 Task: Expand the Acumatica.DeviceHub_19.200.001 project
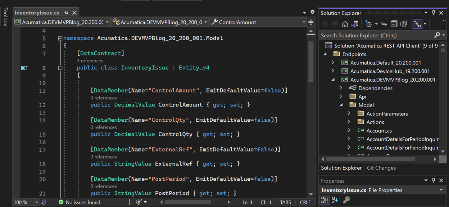pos(333,71)
